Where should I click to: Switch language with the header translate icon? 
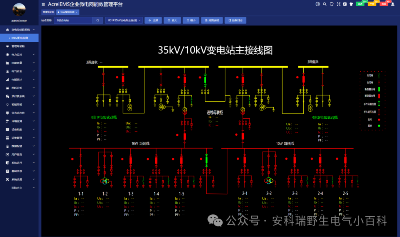(x=345, y=4)
